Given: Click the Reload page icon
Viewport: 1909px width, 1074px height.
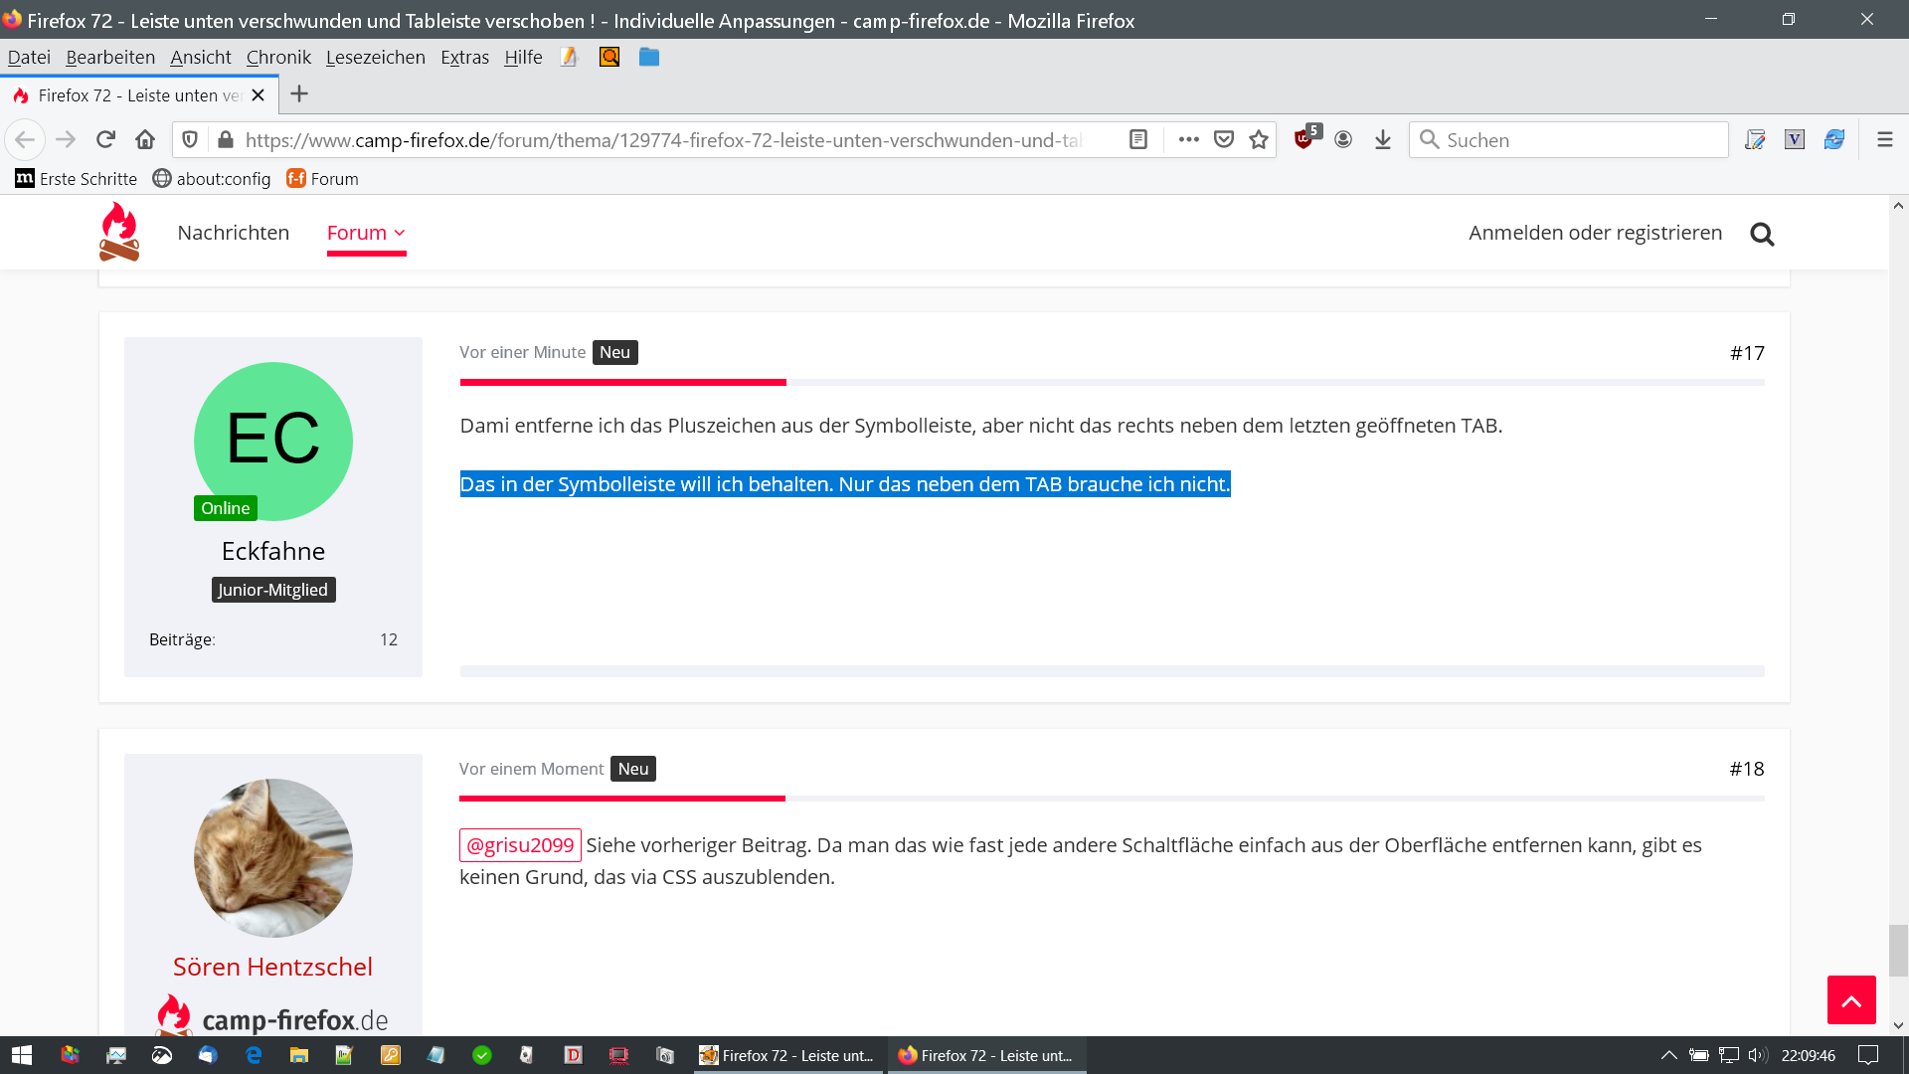Looking at the screenshot, I should click(x=105, y=139).
